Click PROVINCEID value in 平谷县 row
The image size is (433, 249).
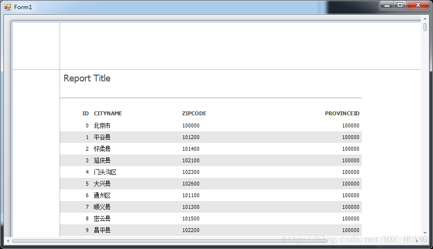351,137
